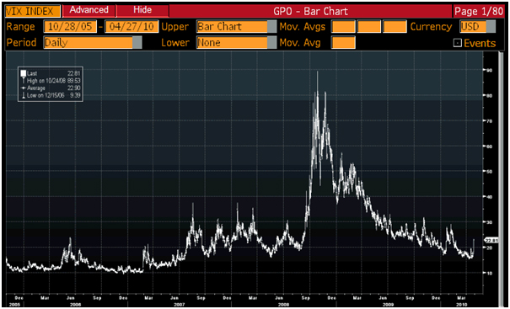Click the Low on 12/15/06 legend entry
The height and width of the screenshot is (309, 510).
tap(51, 95)
